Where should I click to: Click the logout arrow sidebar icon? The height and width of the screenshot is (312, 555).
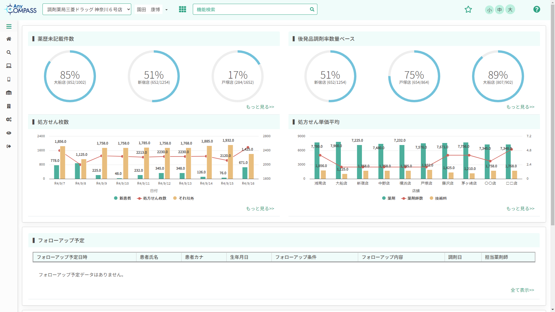point(9,146)
